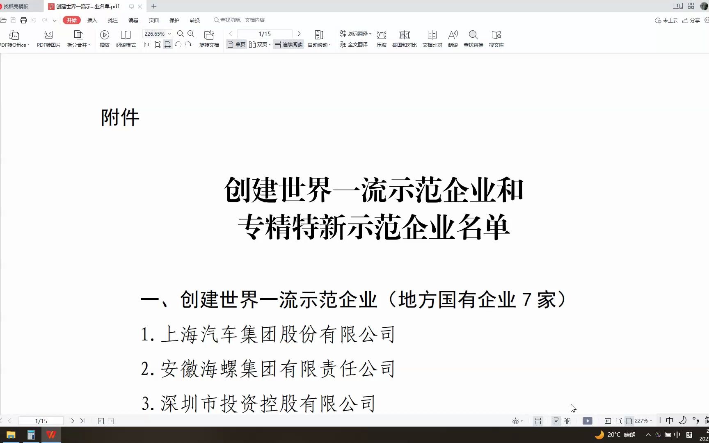Image resolution: width=709 pixels, height=443 pixels.
Task: Click 未上云 cloud status button
Action: pyautogui.click(x=666, y=20)
